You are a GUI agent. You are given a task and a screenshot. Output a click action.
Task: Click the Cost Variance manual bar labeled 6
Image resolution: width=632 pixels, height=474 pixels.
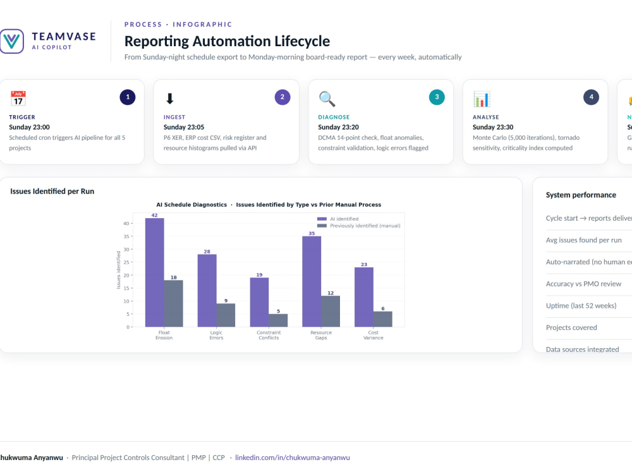coord(383,319)
